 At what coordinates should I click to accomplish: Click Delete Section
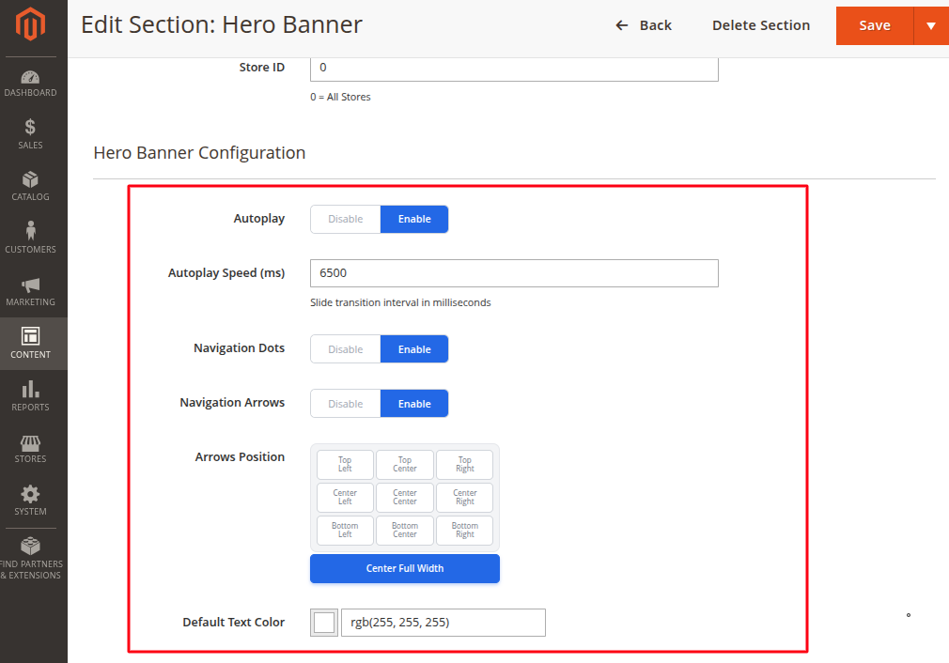[x=761, y=25]
